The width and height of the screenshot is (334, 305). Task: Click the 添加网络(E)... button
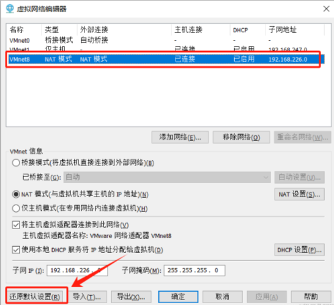pos(180,137)
